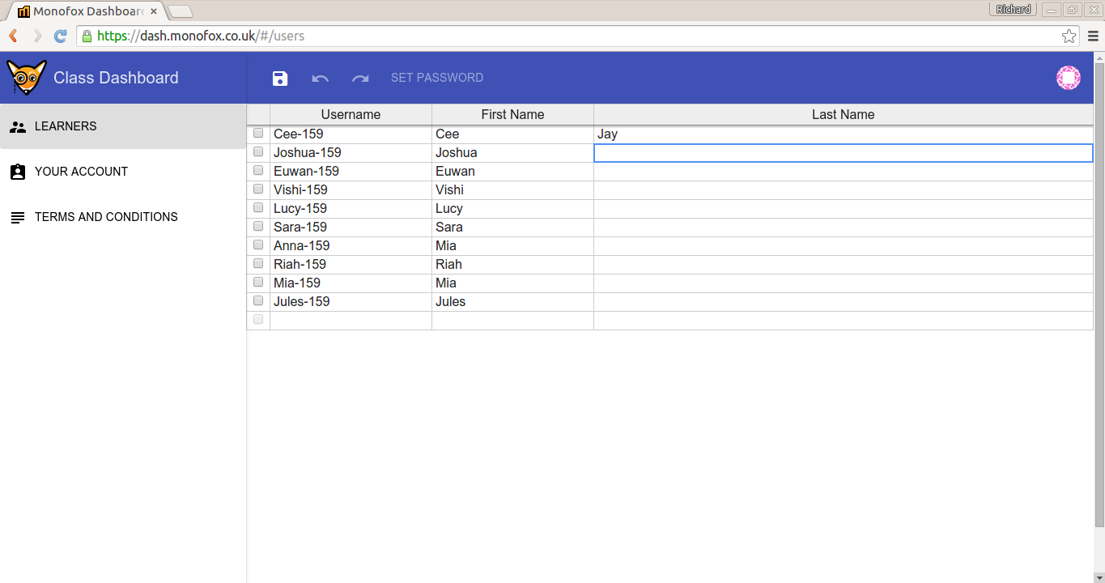Click the empty Last Name cell for Joshua

[x=843, y=152]
